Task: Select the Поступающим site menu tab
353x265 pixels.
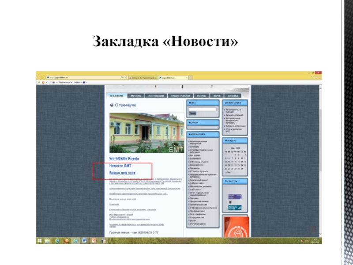Action: [156, 96]
